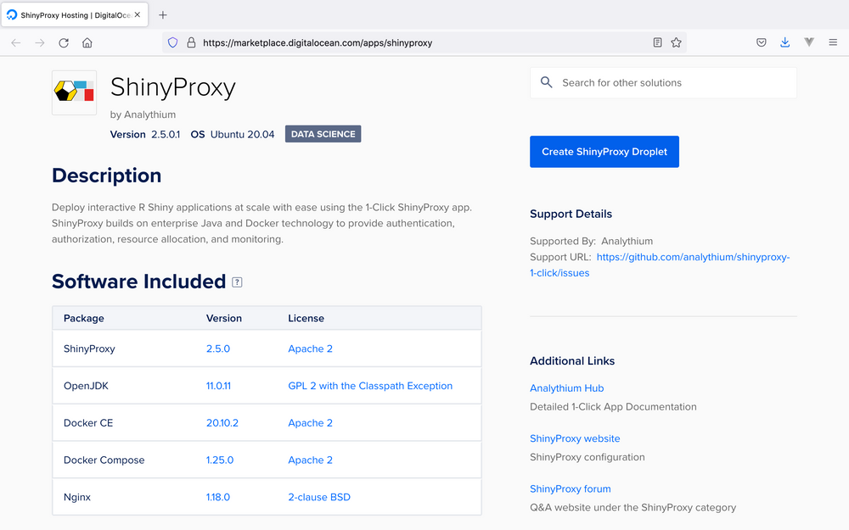Visit the Analythium Hub link
849x530 pixels.
tap(566, 388)
